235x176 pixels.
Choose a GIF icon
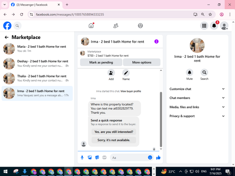coord(104,157)
